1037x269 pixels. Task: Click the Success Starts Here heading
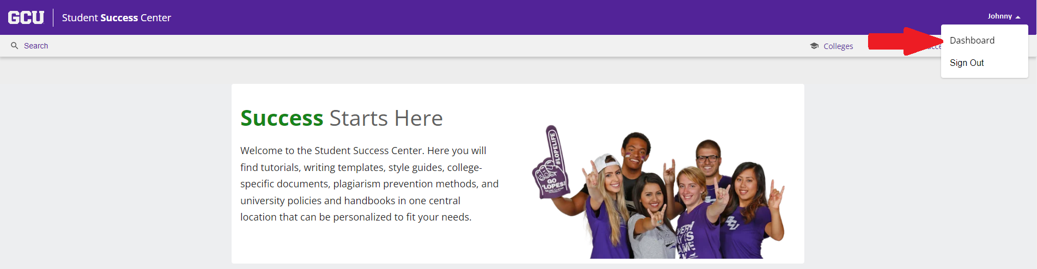342,118
